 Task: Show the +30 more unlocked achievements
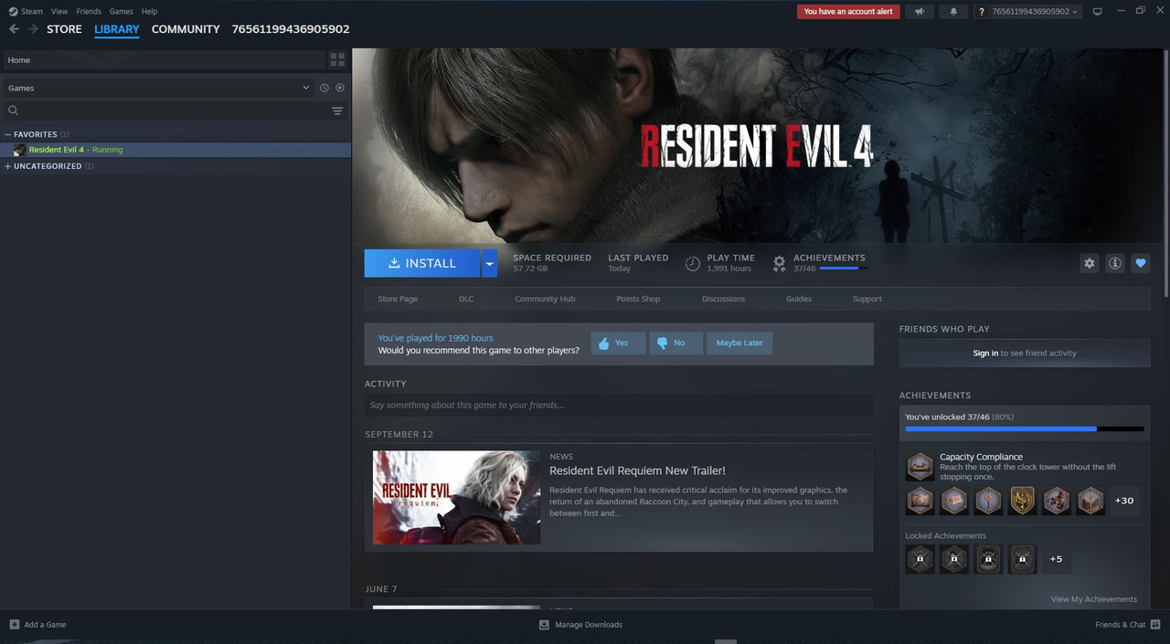(1124, 501)
